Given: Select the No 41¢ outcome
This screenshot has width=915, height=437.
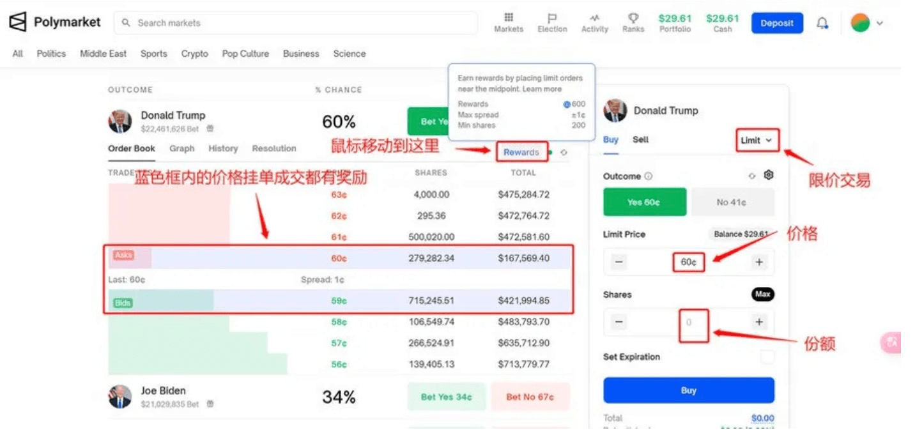Looking at the screenshot, I should (733, 202).
